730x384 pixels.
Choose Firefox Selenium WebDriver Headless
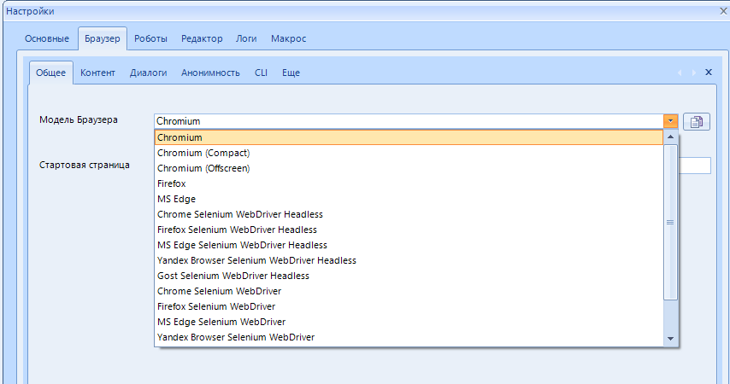[x=409, y=230]
